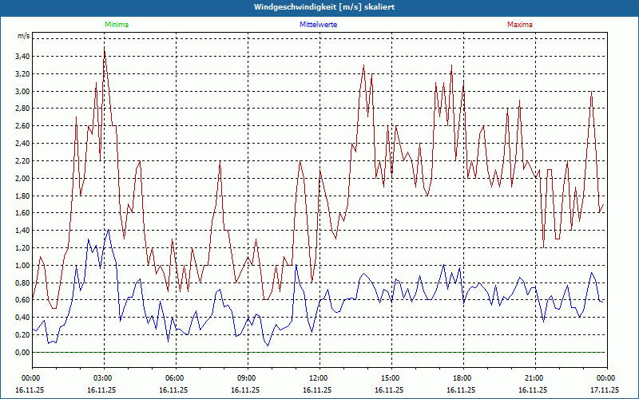Click the highest red peak near 03:00
Image resolution: width=639 pixels, height=399 pixels.
click(x=105, y=48)
